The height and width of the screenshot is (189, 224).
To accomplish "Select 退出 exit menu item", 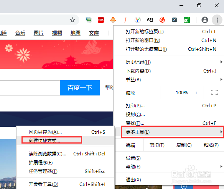I will coord(169,180).
